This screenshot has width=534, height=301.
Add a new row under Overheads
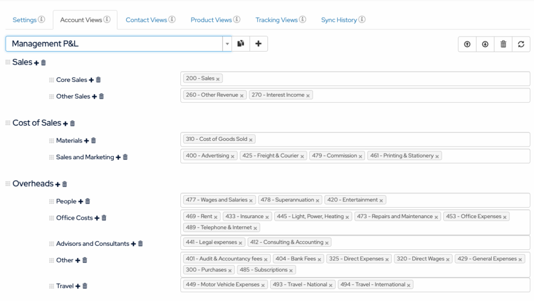tap(56, 183)
